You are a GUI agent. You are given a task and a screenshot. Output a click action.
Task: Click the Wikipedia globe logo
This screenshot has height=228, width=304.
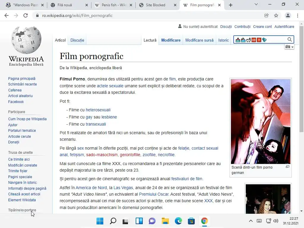[26, 40]
